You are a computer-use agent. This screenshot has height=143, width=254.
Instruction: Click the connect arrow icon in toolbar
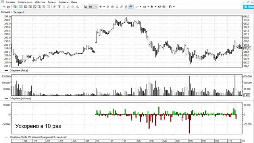click(4, 7)
